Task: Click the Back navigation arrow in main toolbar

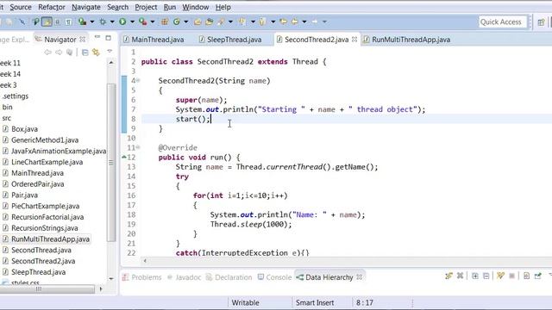Action: pos(294,22)
